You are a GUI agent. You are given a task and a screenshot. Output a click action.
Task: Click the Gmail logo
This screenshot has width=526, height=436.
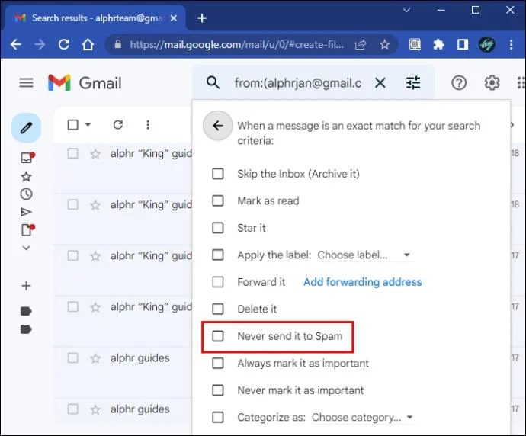click(x=85, y=83)
